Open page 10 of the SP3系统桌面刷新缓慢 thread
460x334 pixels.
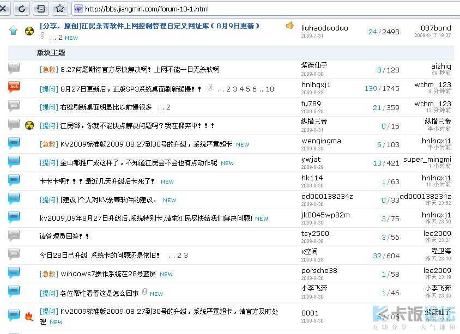(270, 89)
